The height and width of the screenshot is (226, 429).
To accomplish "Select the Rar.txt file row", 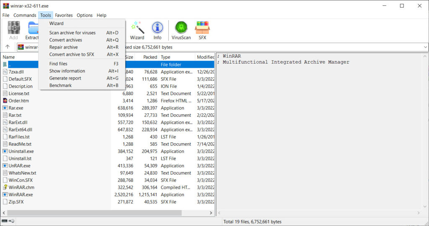I will pos(108,115).
